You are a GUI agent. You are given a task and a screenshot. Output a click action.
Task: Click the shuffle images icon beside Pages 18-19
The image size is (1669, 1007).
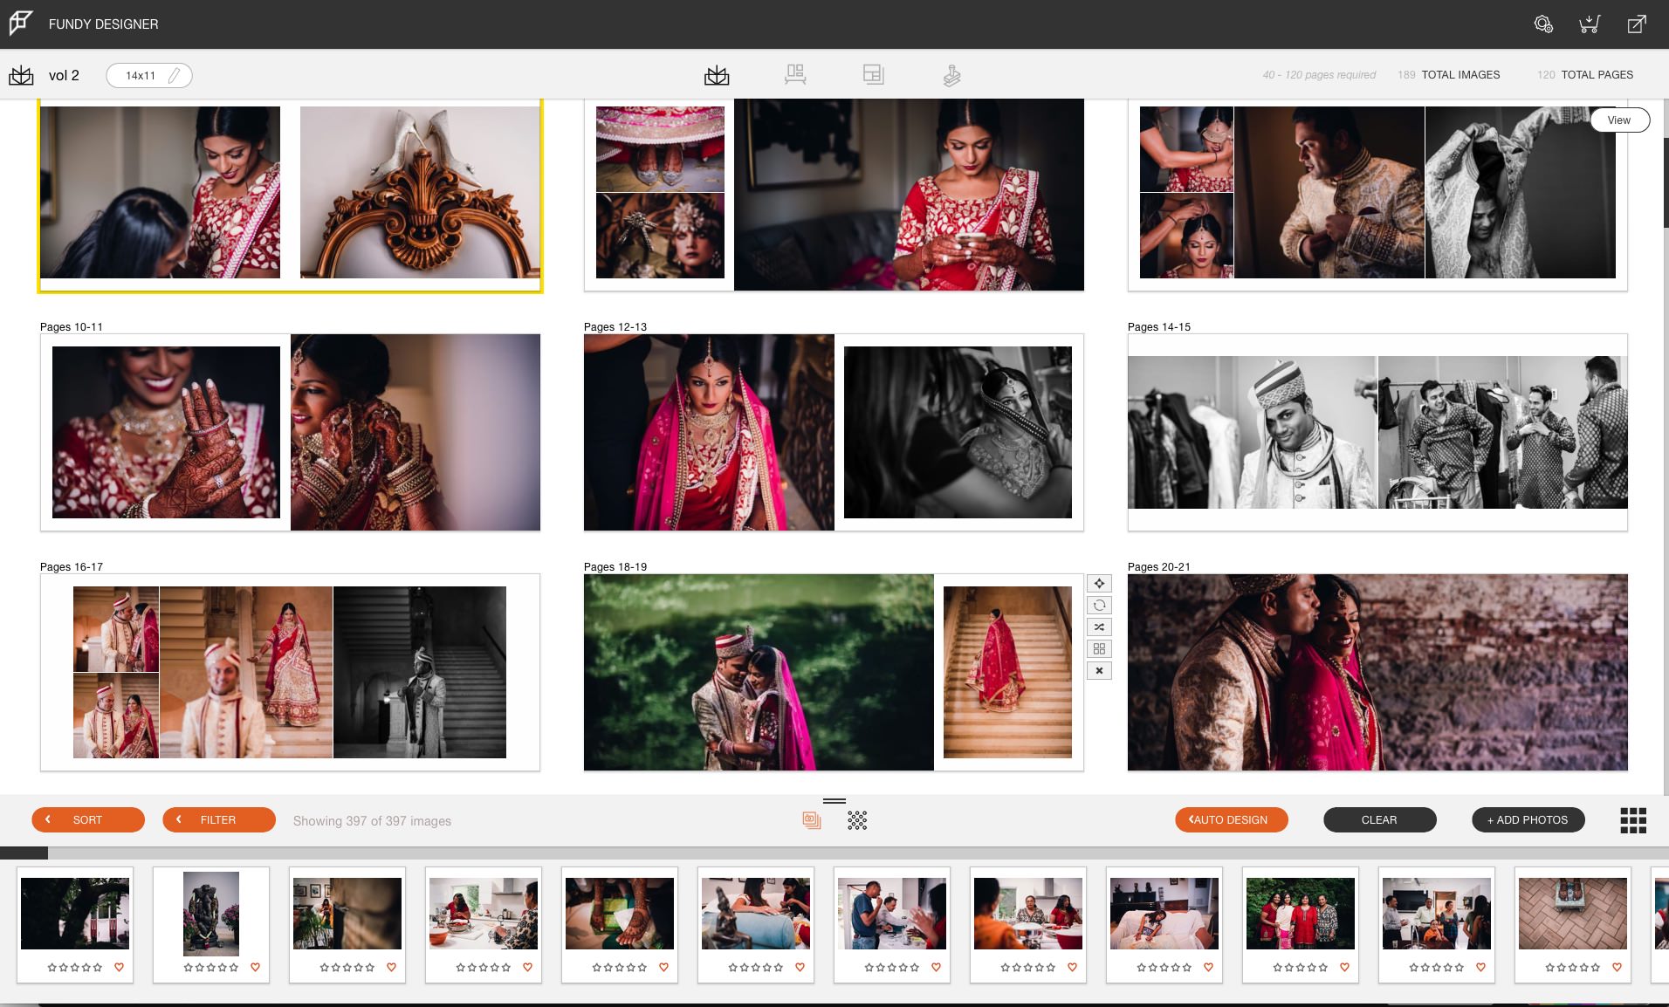(x=1099, y=627)
